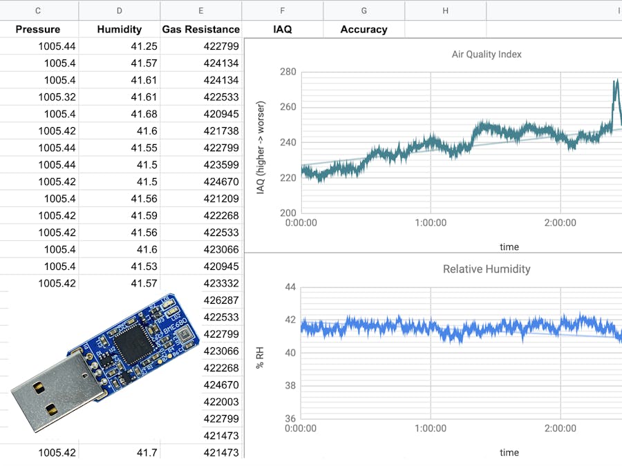Click the Humidity header cell
622x466 pixels.
[x=119, y=30]
